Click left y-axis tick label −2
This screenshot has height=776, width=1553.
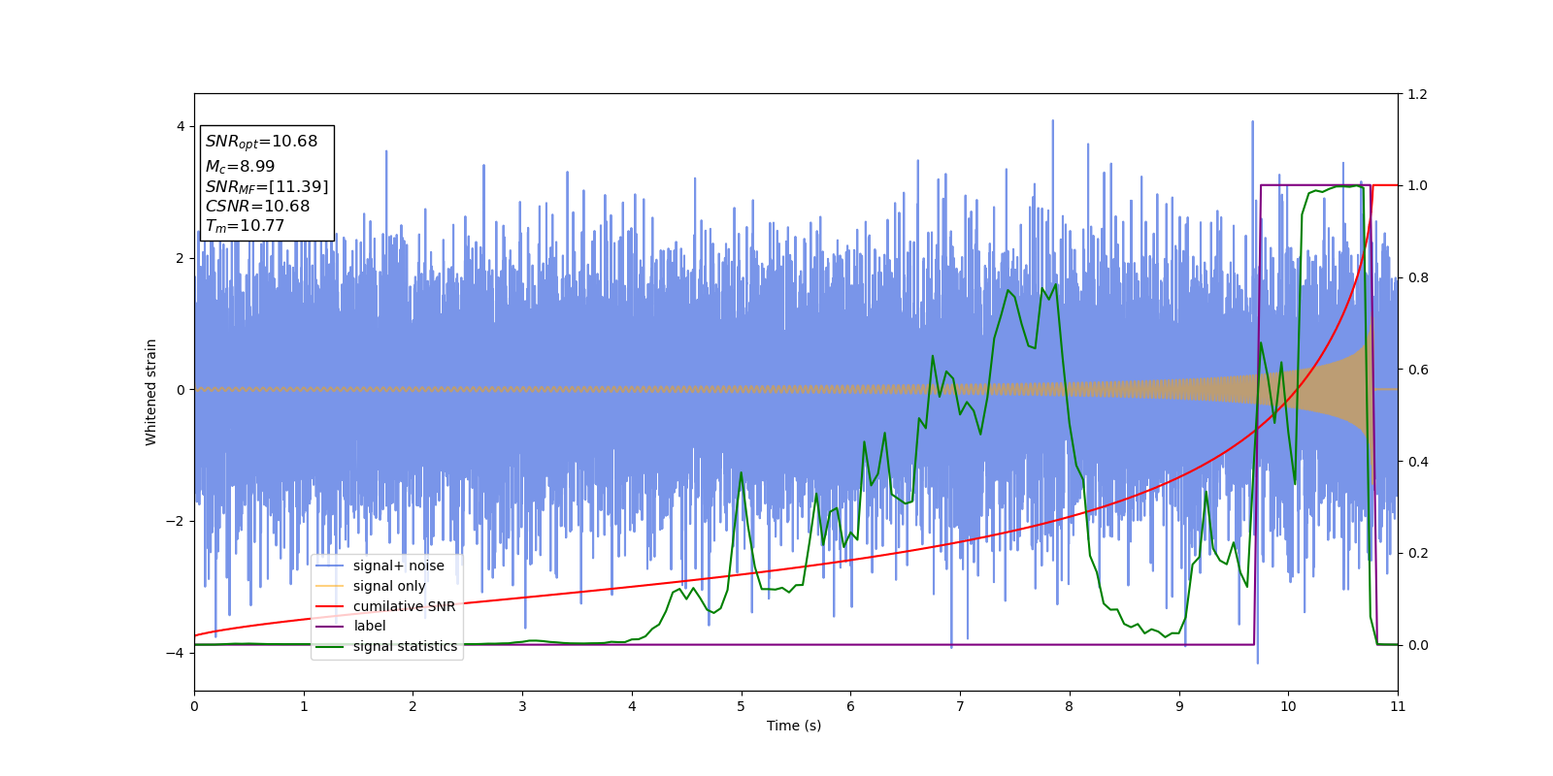175,521
